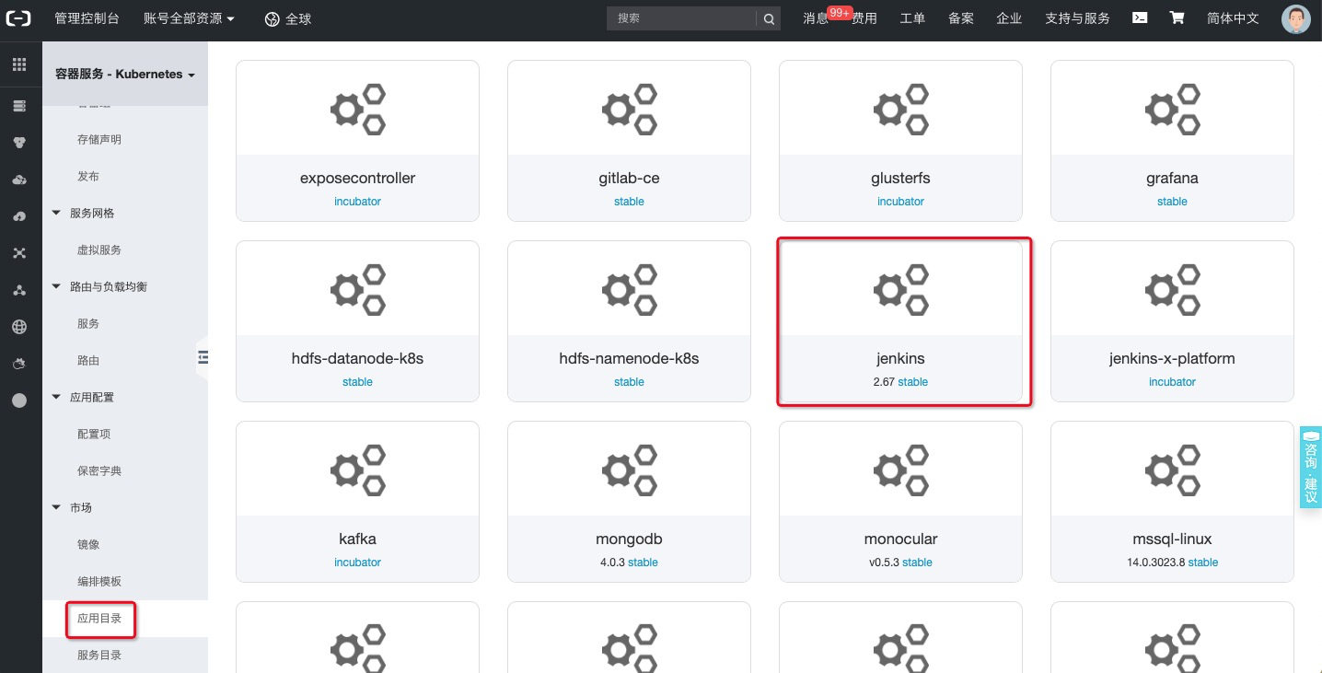Click the globe sidebar icon
Image resolution: width=1322 pixels, height=673 pixels.
[19, 327]
